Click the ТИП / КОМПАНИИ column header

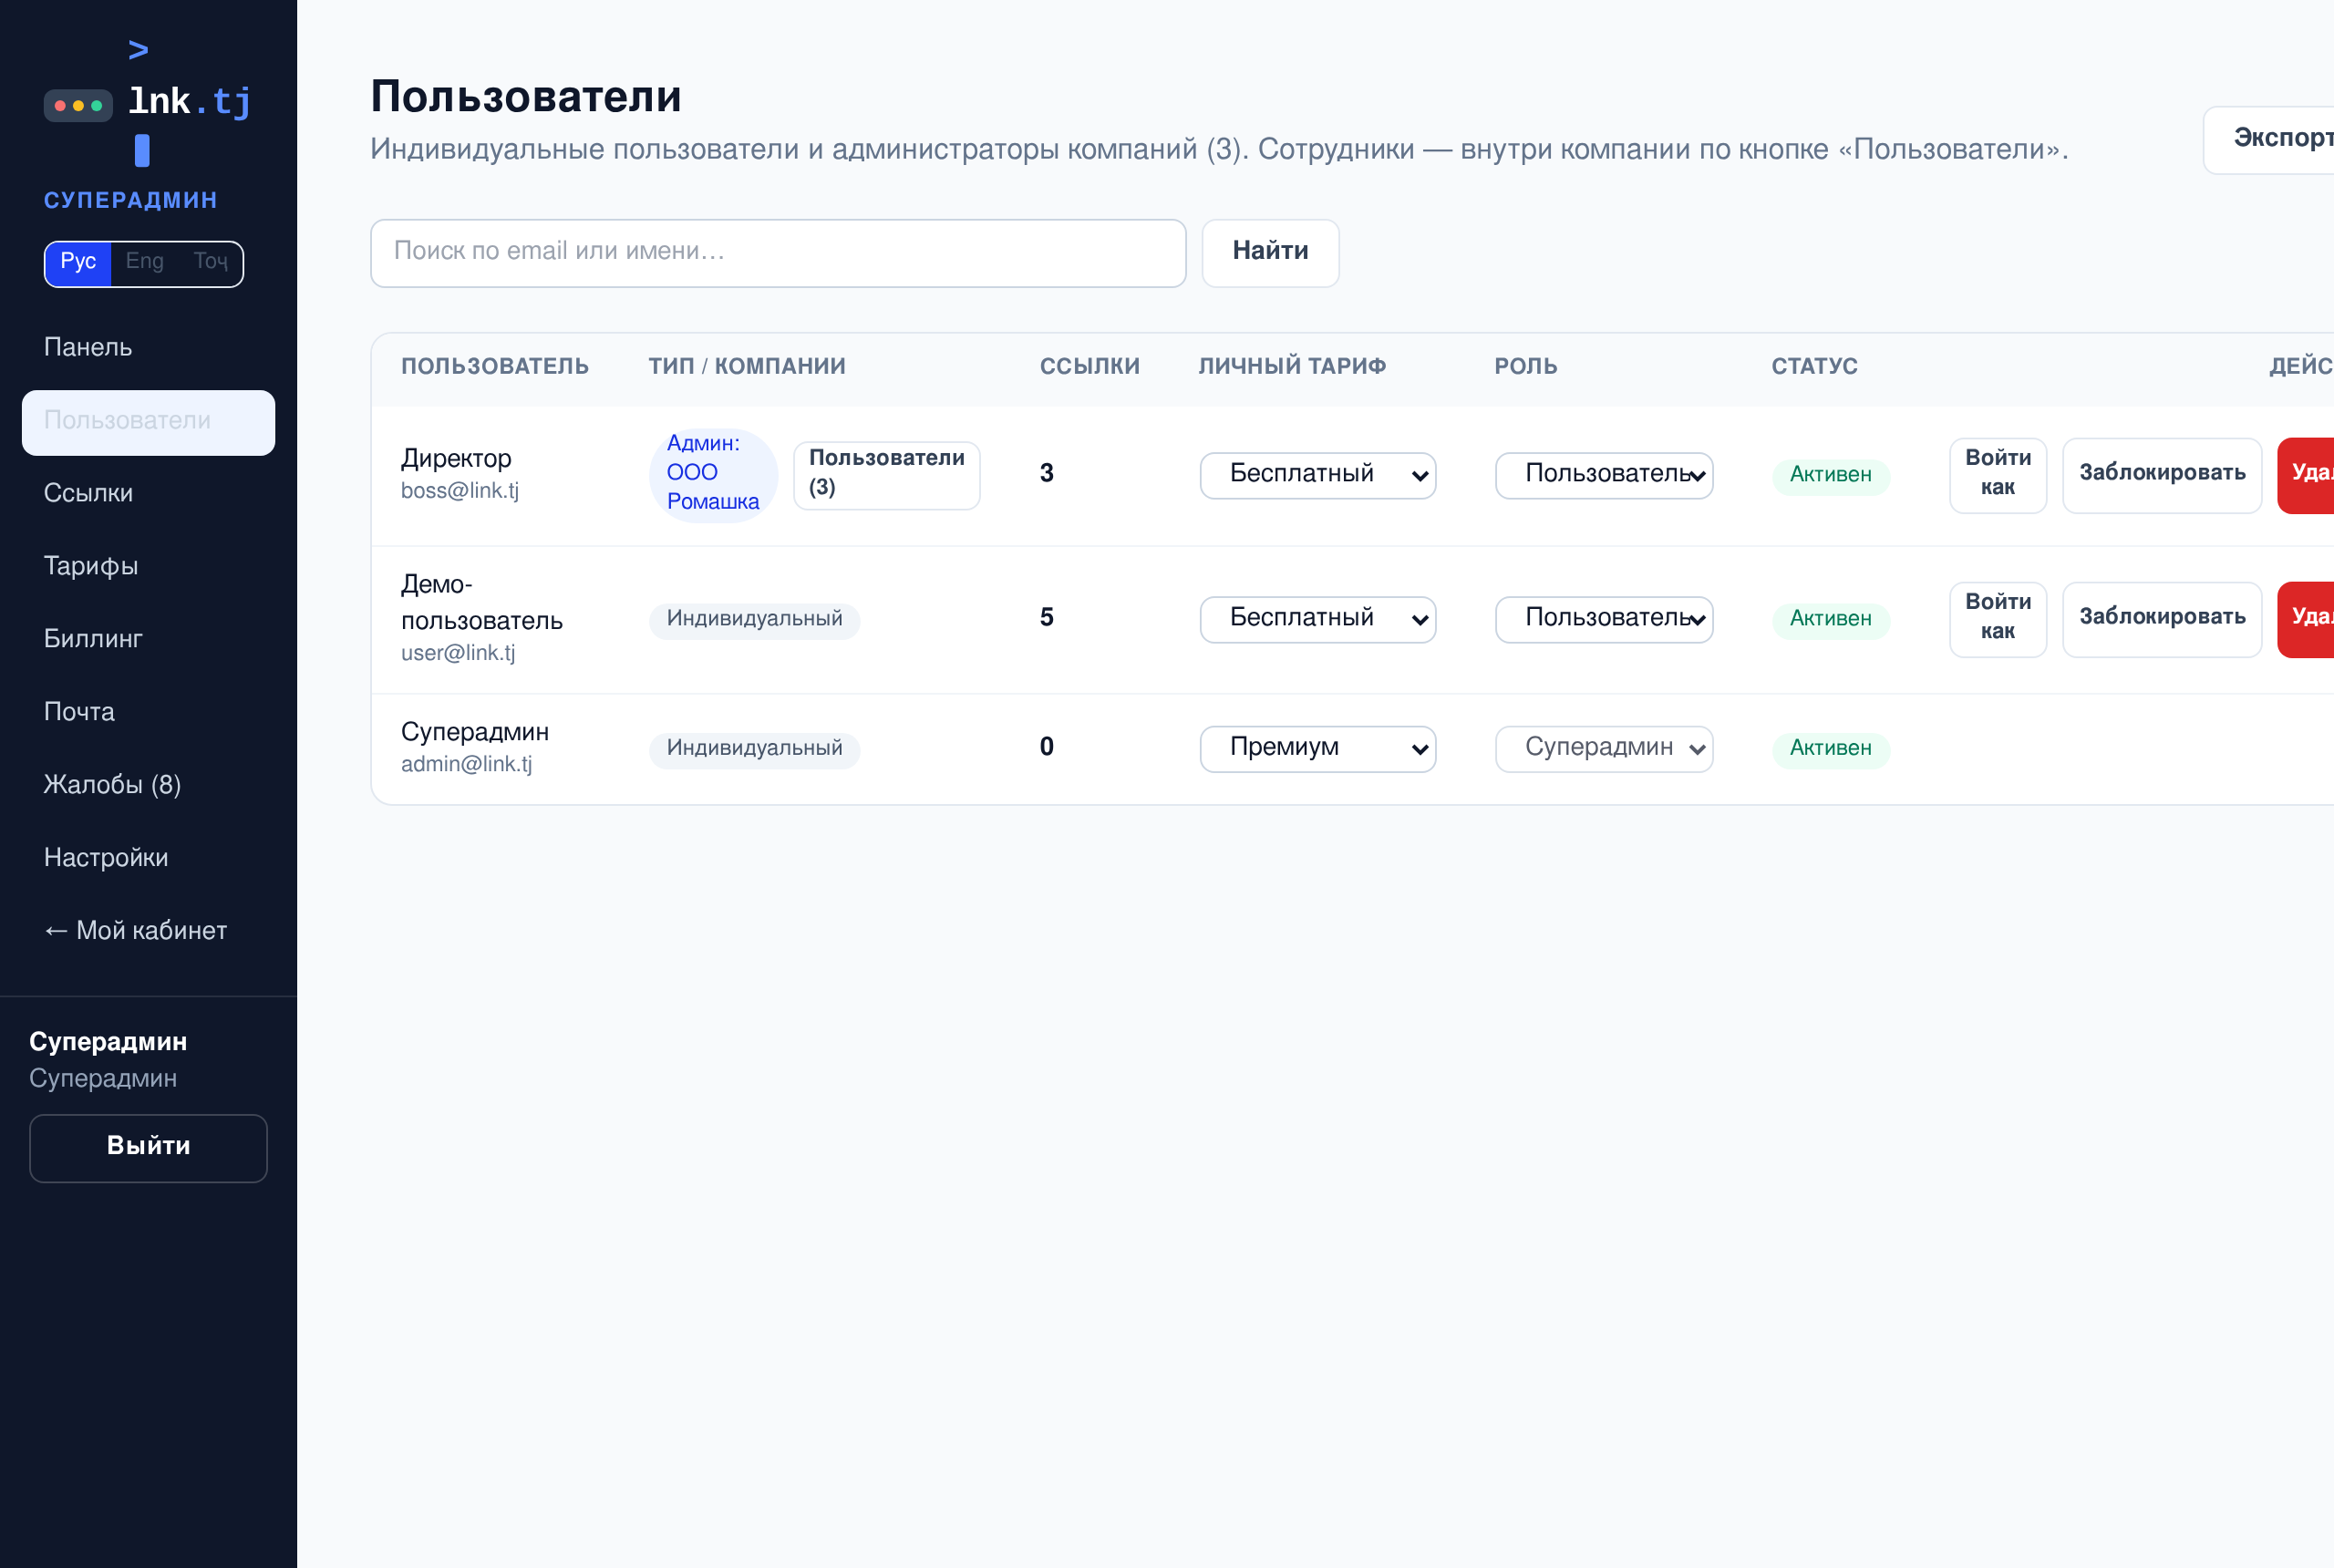(x=746, y=366)
